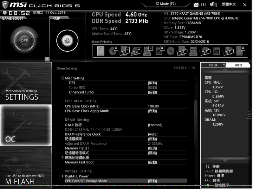Click the DDR4 2133MHz 14-14-14-35 1.200V line

click(x=93, y=130)
